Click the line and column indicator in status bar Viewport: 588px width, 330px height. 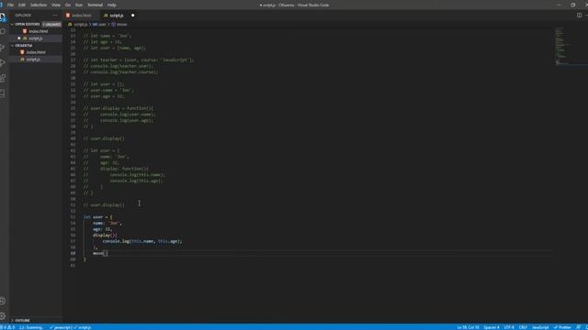click(468, 327)
